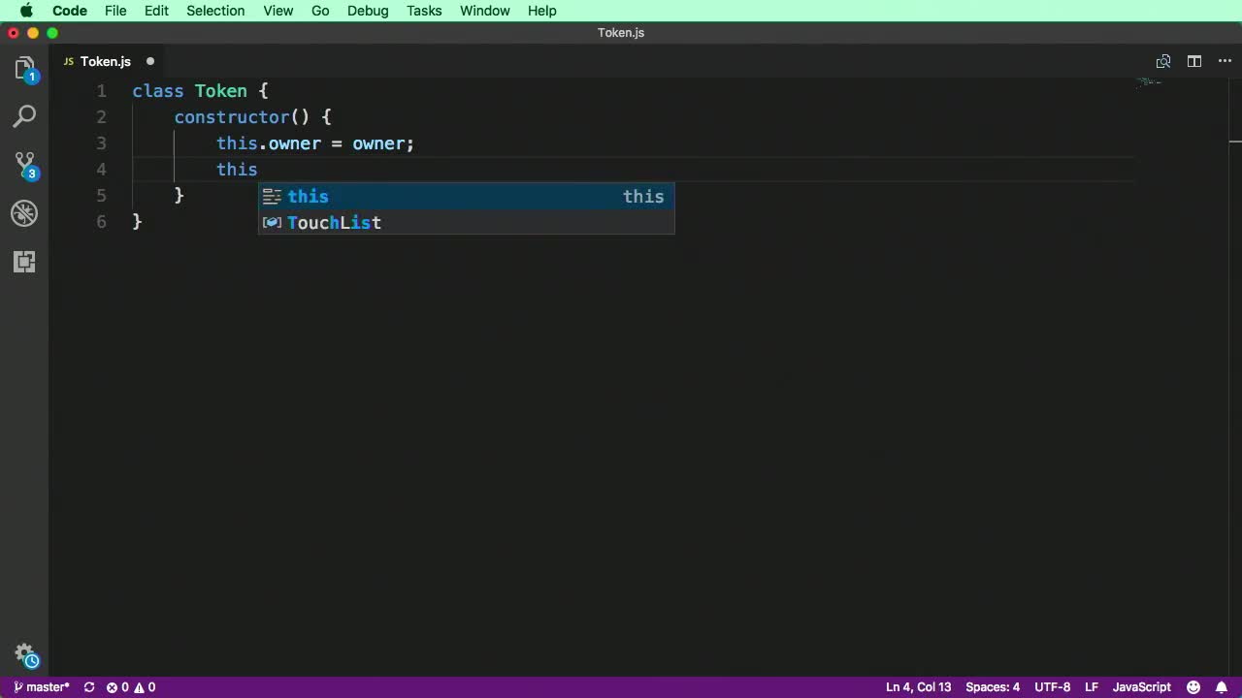
Task: Open the Debug view icon
Action: coord(25,213)
